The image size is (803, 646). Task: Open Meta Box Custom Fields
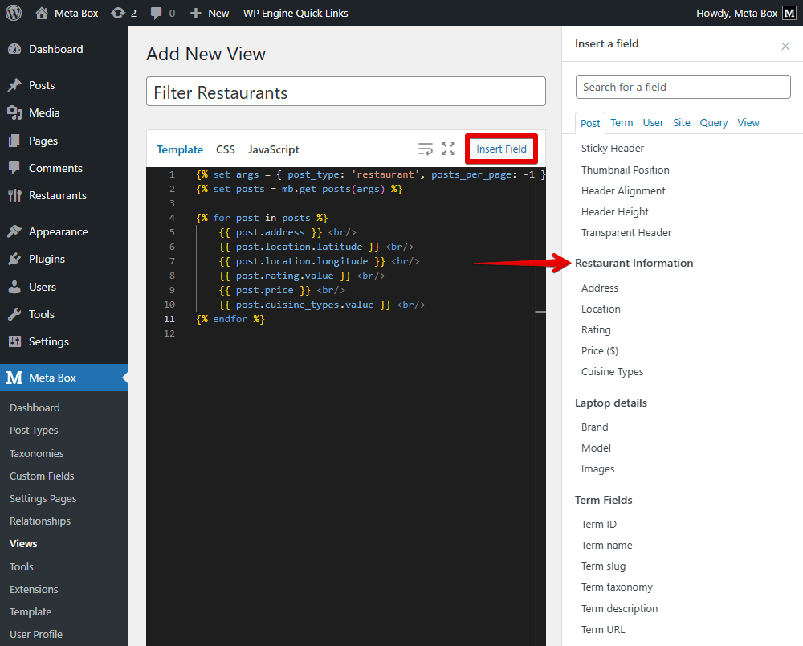point(42,476)
